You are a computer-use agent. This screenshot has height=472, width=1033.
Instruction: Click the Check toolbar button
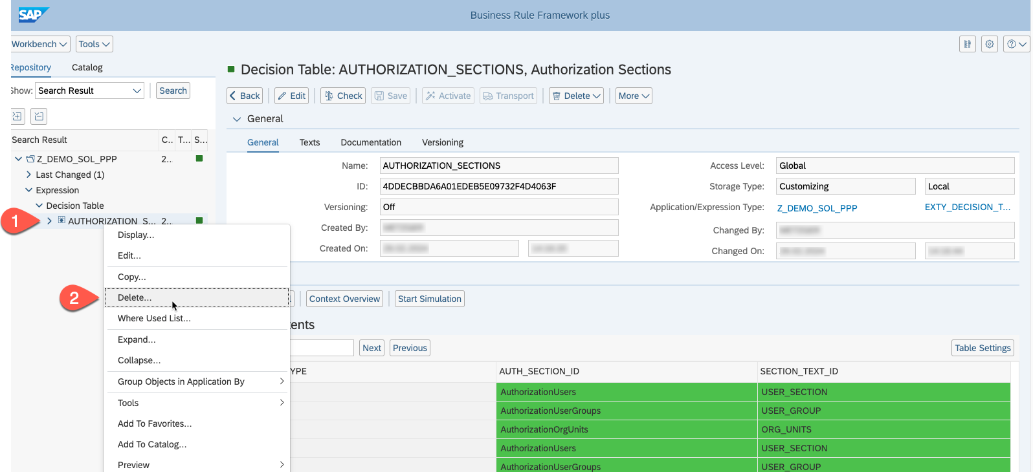[x=343, y=96]
